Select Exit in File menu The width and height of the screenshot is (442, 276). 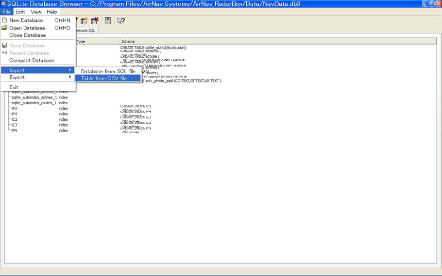38,87
